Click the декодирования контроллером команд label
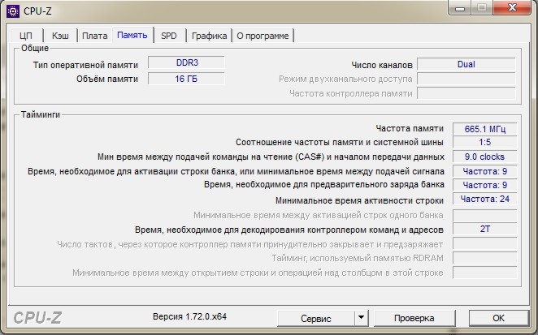Screen dimensions: 538x335 pos(289,230)
